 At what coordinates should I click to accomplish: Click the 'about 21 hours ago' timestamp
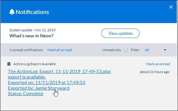pyautogui.click(x=155, y=72)
